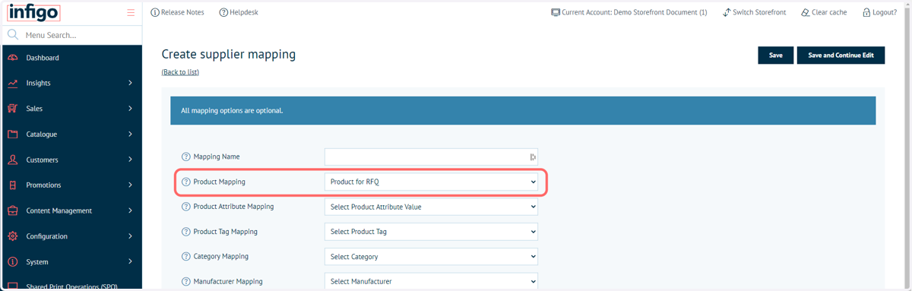
Task: Click the icon inside Mapping Name field
Action: [532, 157]
